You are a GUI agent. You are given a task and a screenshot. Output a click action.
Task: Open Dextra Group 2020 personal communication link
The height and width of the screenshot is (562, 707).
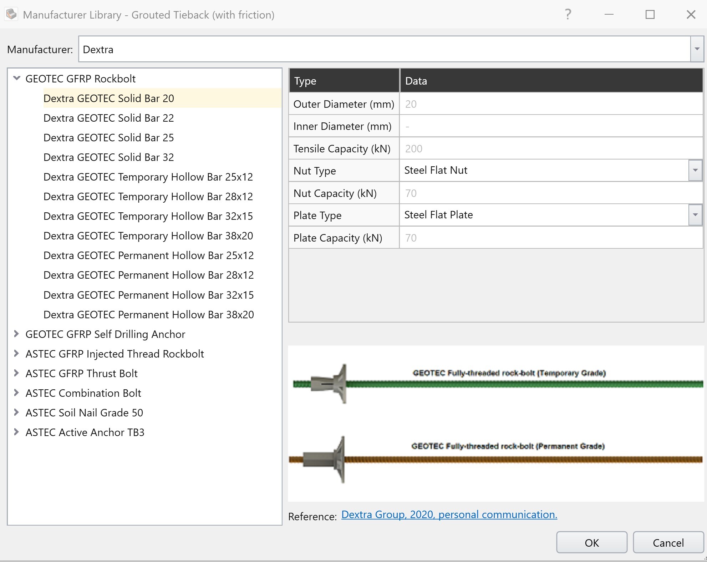[x=449, y=514]
